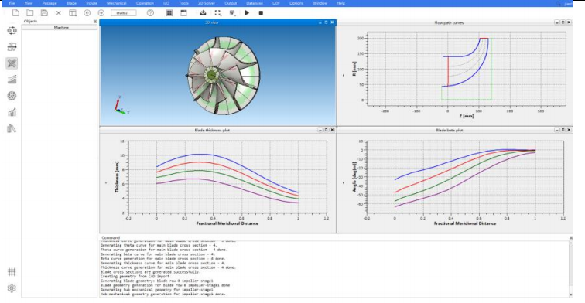The image size is (585, 303).
Task: Maximize the Blade thickness plot panel
Action: tap(326, 130)
